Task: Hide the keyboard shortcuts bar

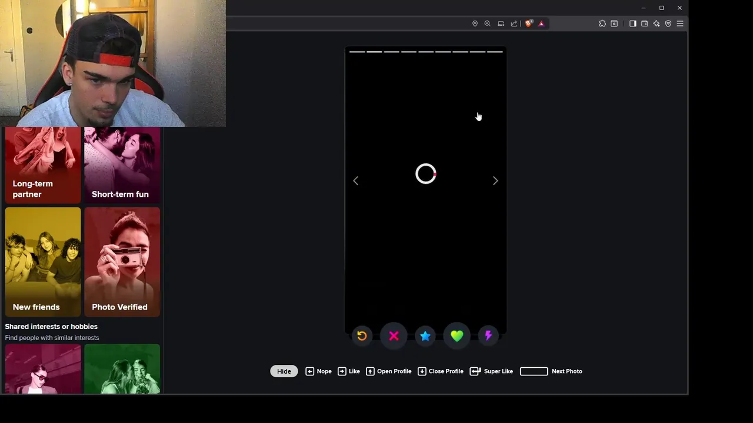Action: [284, 371]
